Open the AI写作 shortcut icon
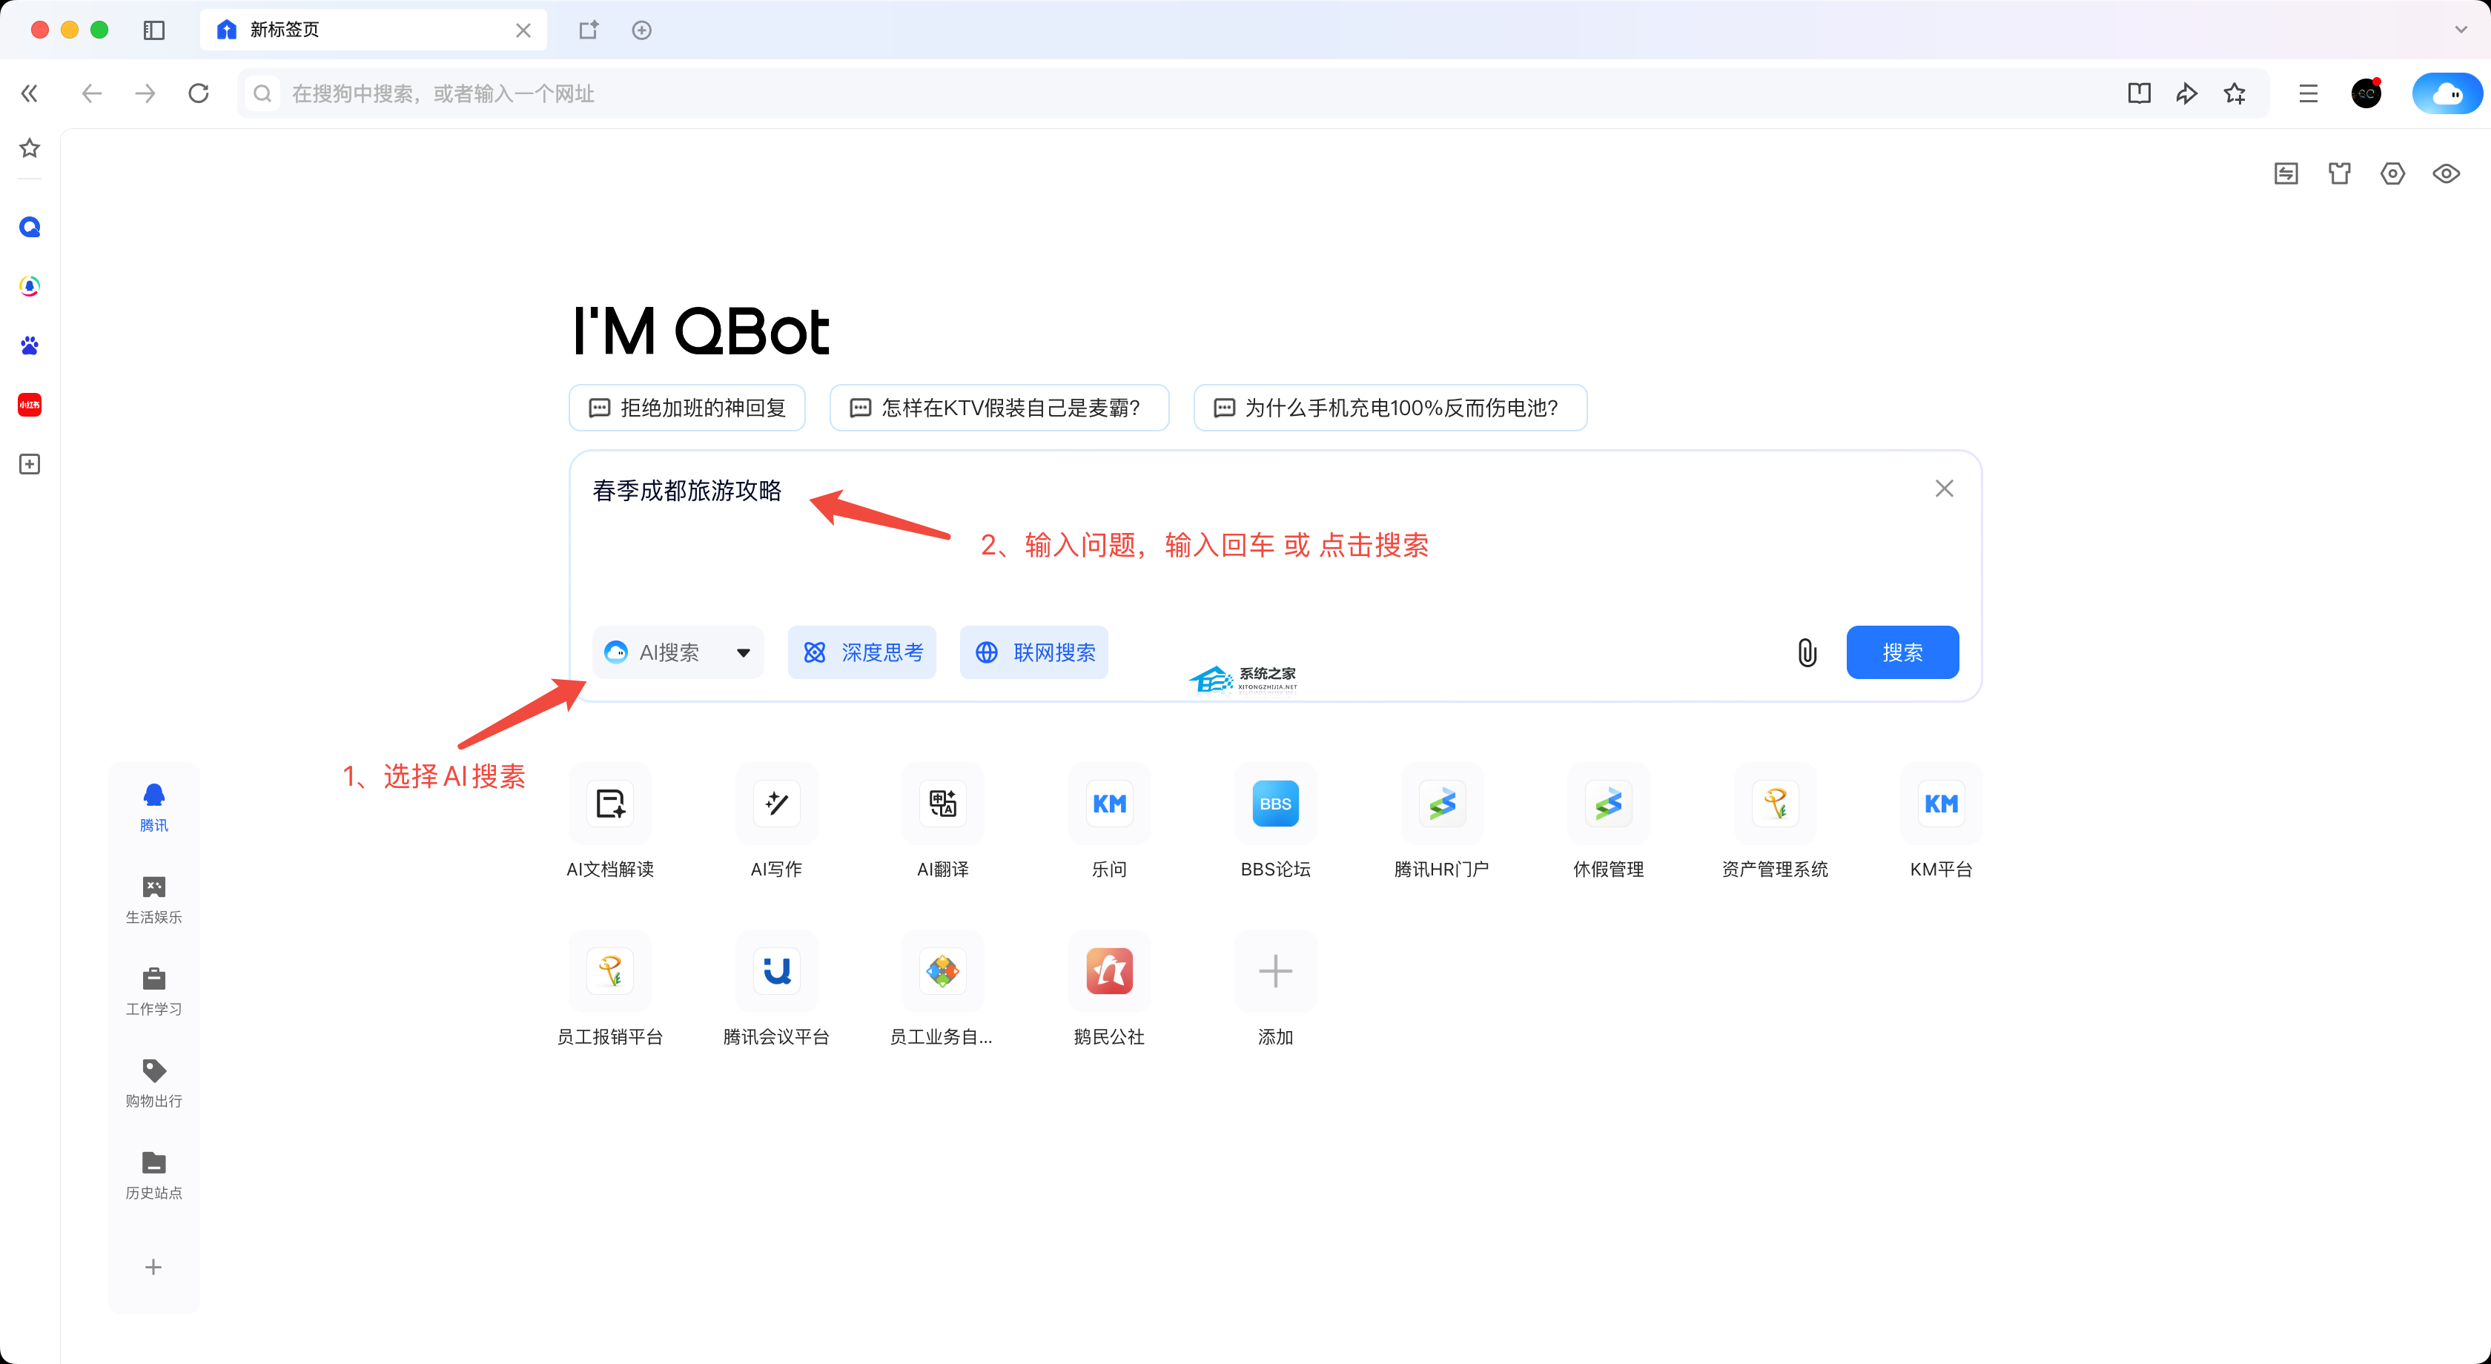Image resolution: width=2491 pixels, height=1364 pixels. tap(776, 804)
